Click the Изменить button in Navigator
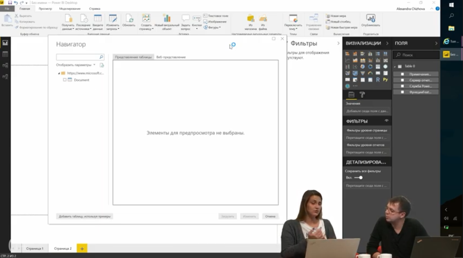This screenshot has width=463, height=258. coord(249,216)
